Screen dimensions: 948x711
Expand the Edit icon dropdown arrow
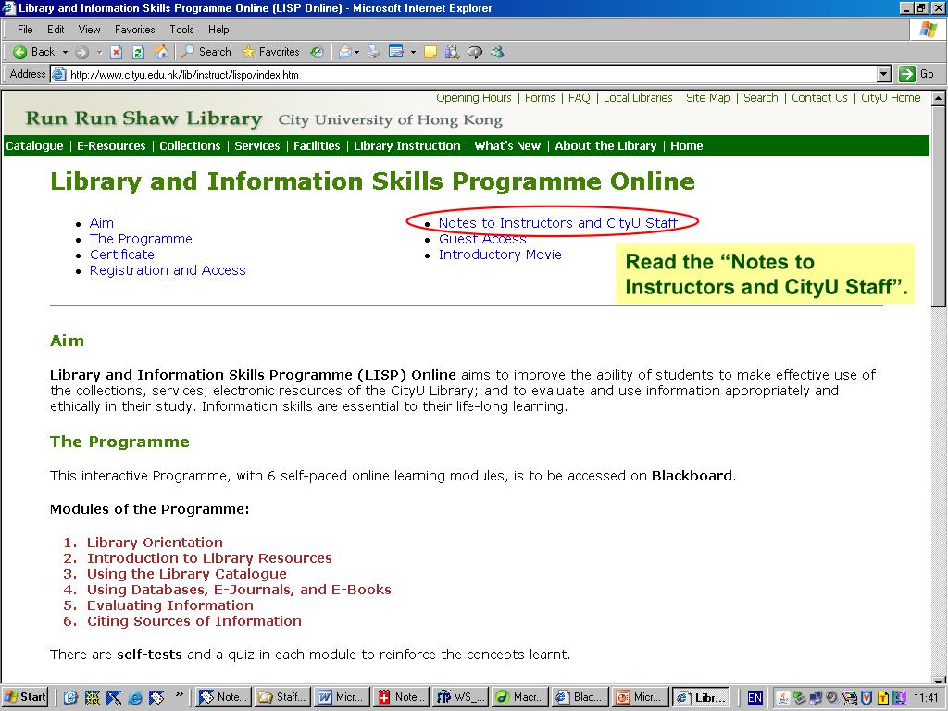[413, 53]
